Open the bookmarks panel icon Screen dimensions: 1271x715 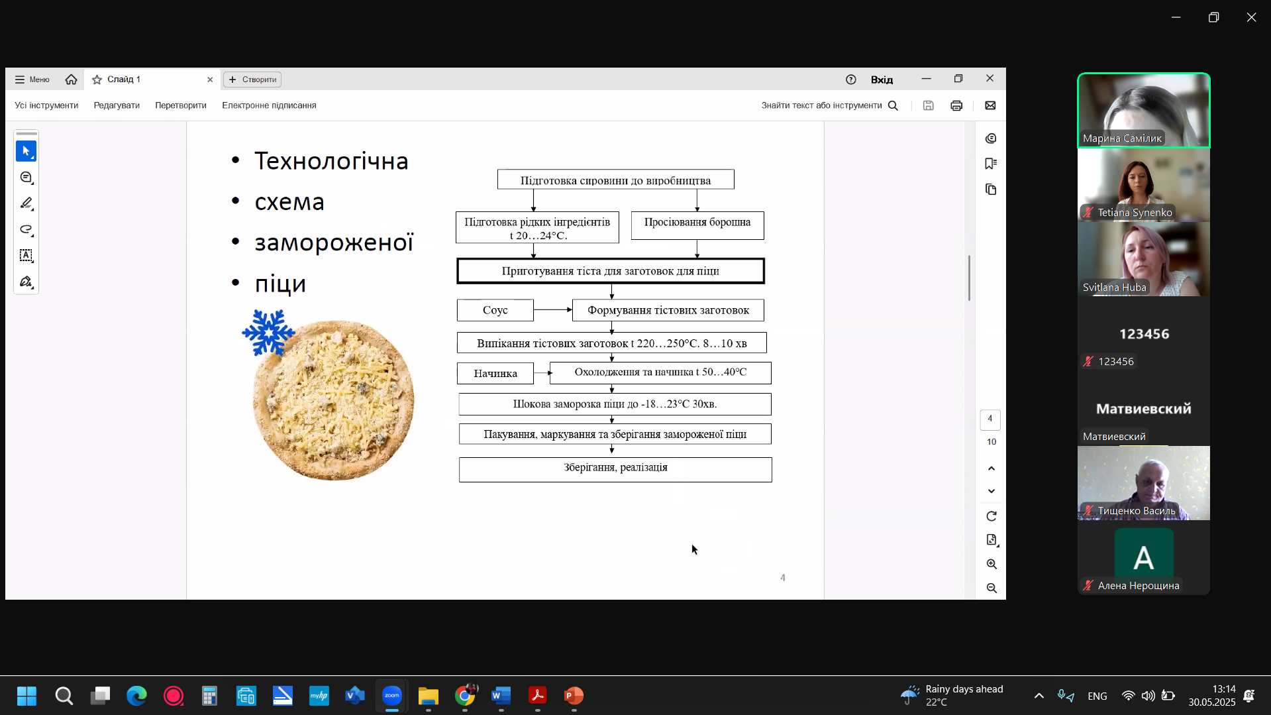click(991, 164)
